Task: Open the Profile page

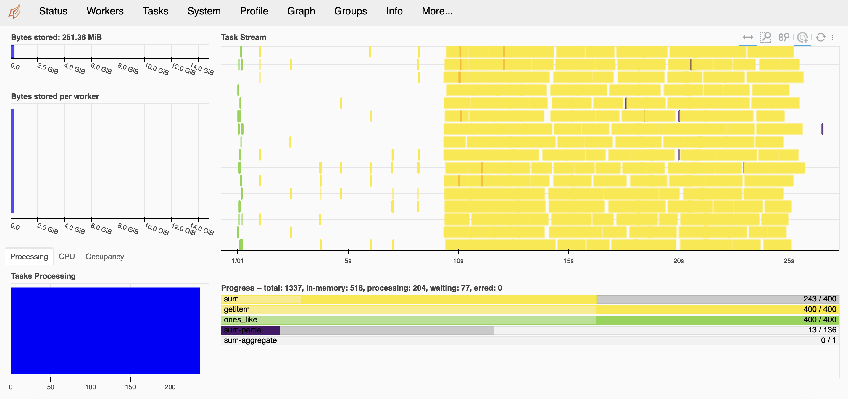Action: point(254,12)
